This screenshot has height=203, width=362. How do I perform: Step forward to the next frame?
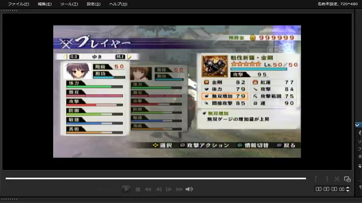click(169, 189)
